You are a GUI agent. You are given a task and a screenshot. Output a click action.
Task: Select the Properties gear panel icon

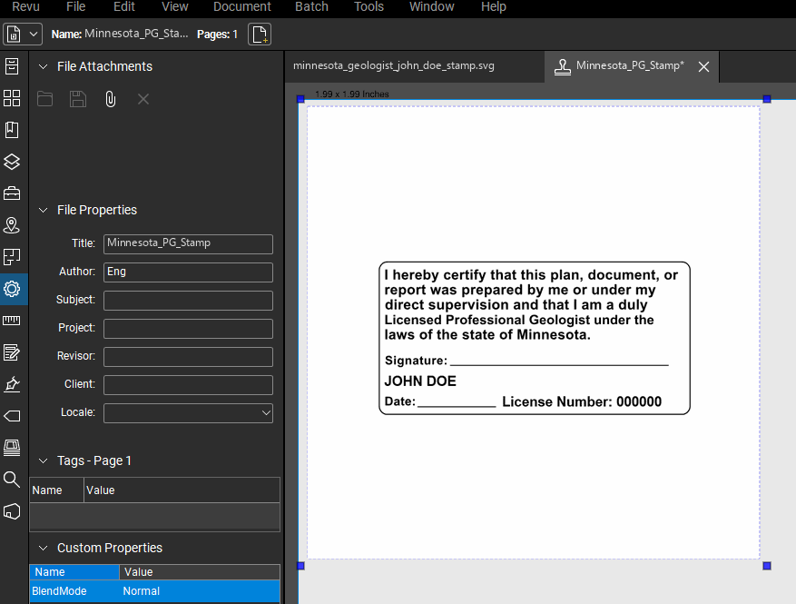click(x=12, y=289)
